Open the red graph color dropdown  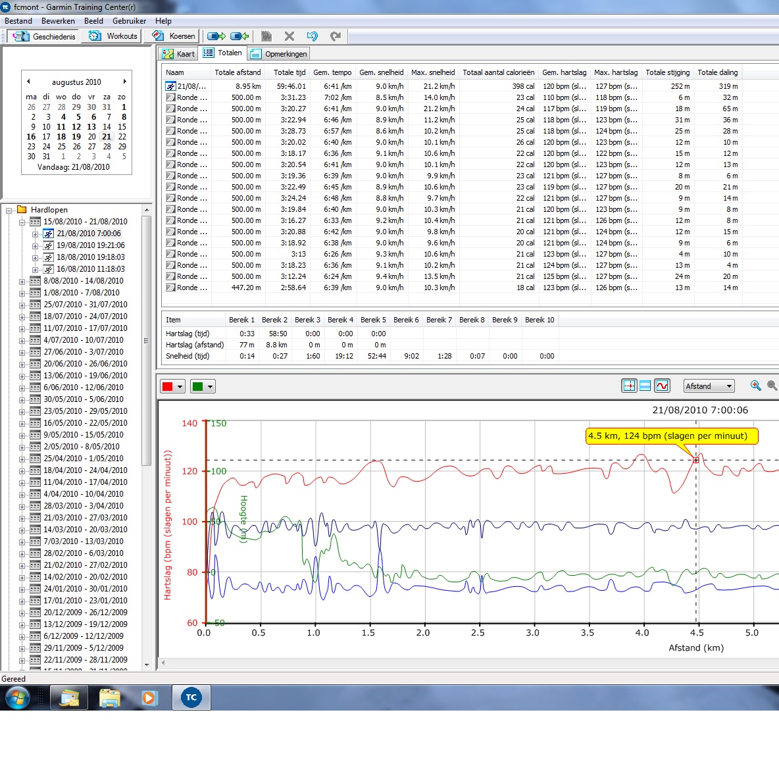click(x=180, y=386)
